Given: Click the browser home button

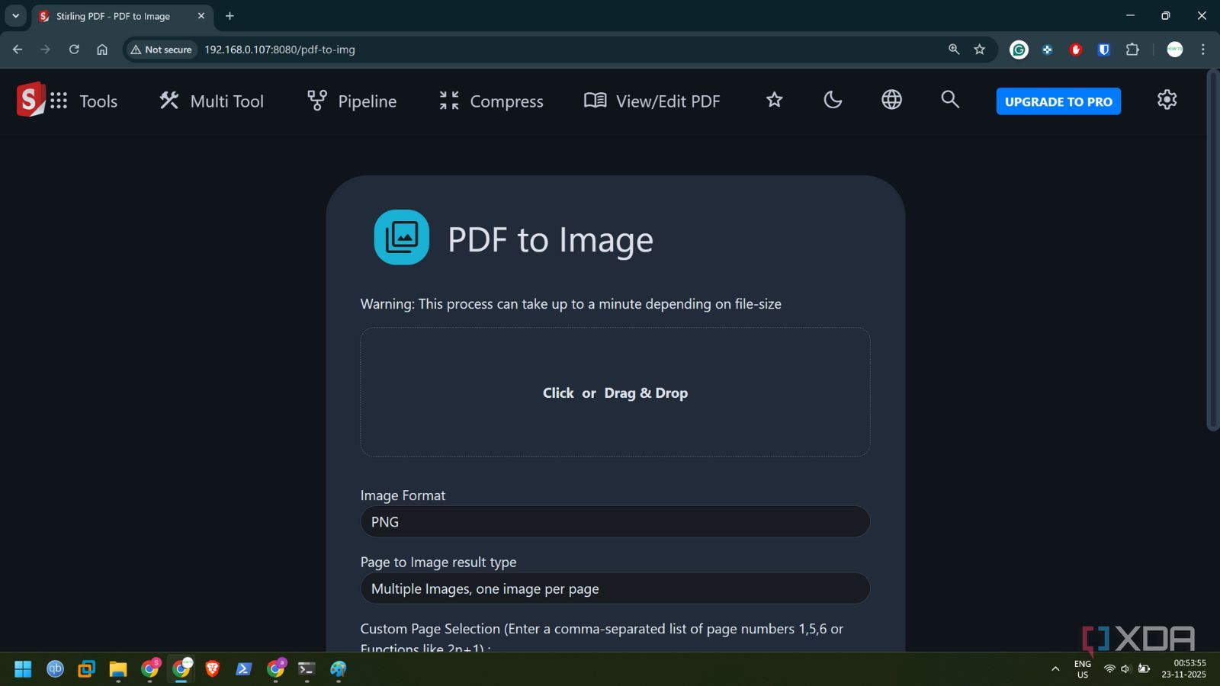Looking at the screenshot, I should click(x=102, y=50).
